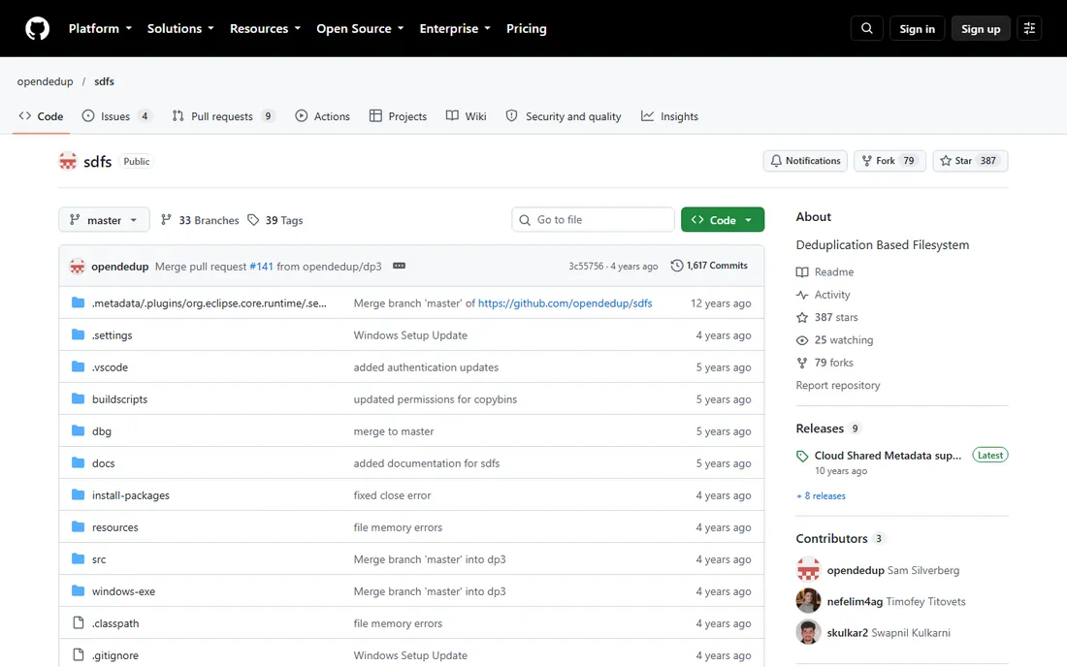Open the dbg folder icon
1067x667 pixels.
click(79, 430)
